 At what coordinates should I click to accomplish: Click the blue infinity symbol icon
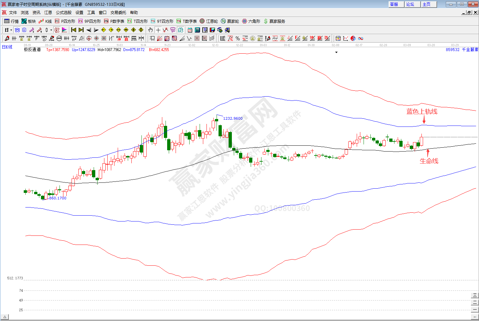[x=361, y=38]
